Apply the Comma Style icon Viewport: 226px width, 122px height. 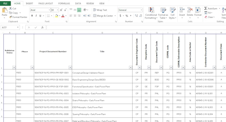click(131, 16)
